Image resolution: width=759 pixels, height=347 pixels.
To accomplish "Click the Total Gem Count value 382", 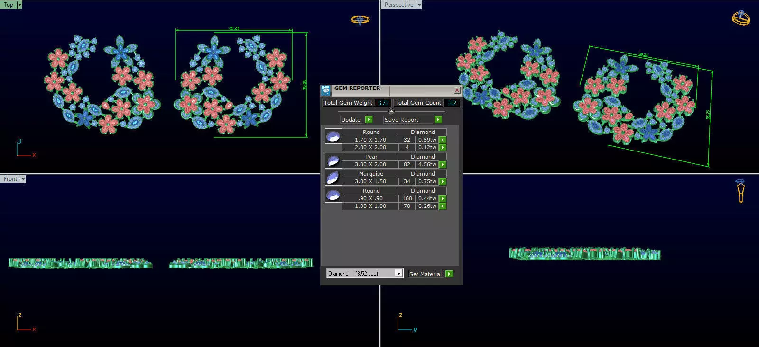I will click(452, 103).
